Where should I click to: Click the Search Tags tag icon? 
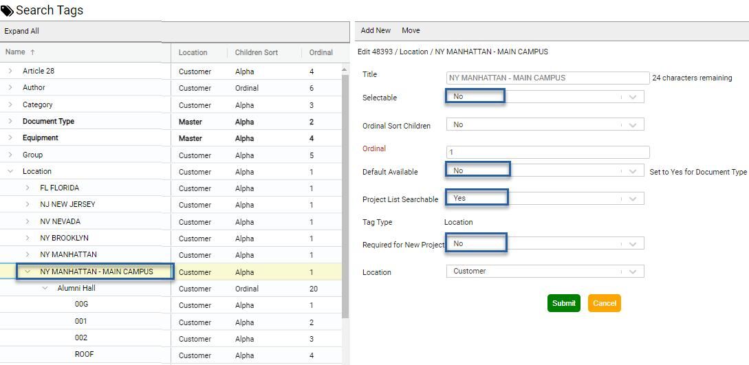[7, 10]
